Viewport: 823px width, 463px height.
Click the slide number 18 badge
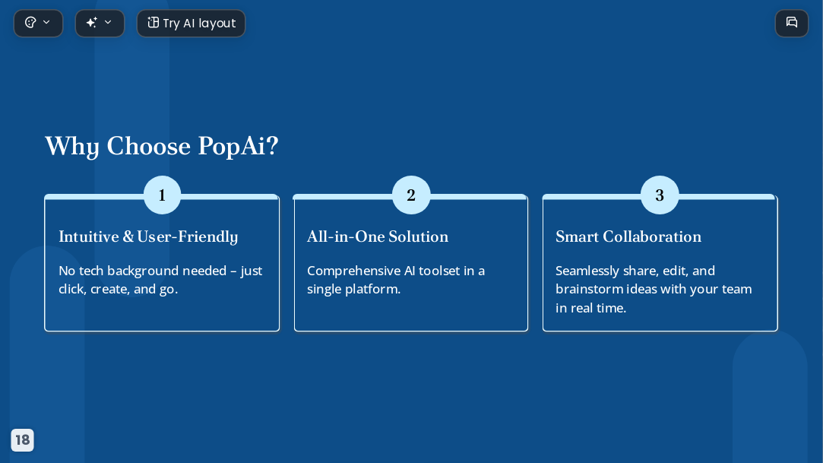click(23, 440)
